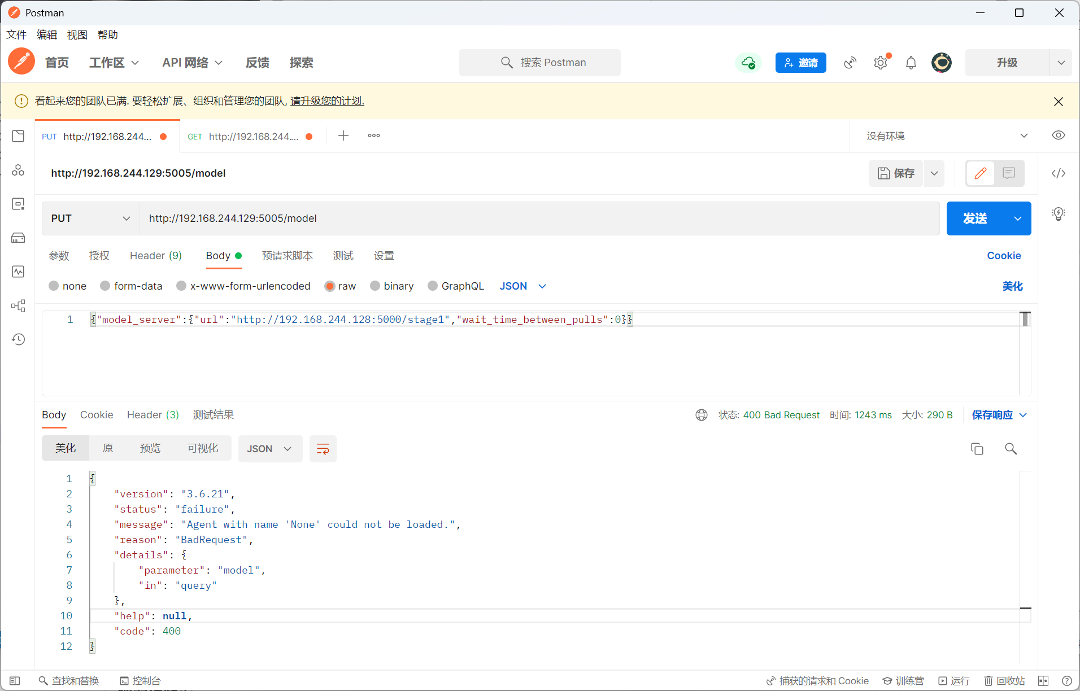Open the 工作区 workspace dropdown
The width and height of the screenshot is (1080, 691).
(114, 63)
